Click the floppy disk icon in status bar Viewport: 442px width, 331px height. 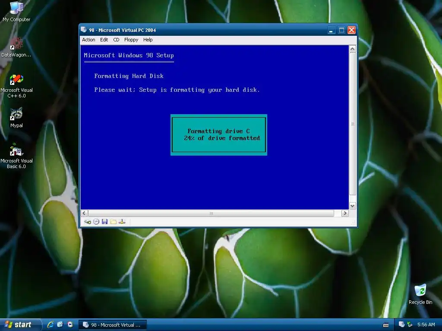click(x=104, y=222)
